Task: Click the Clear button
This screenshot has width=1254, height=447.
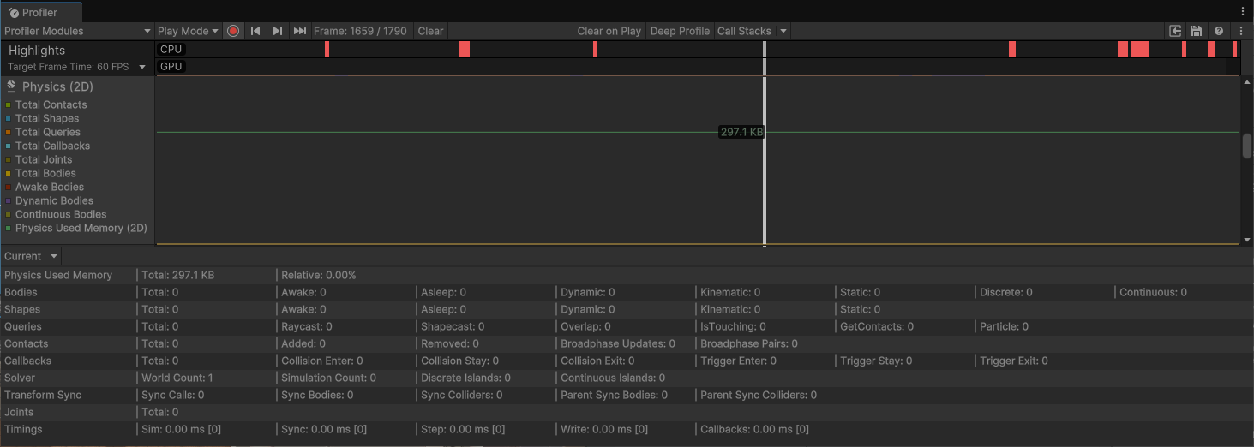Action: click(x=430, y=31)
